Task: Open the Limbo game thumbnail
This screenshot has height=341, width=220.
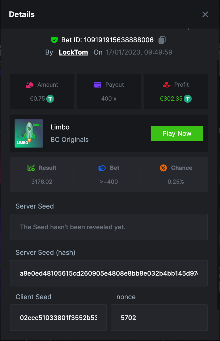Action: click(29, 134)
